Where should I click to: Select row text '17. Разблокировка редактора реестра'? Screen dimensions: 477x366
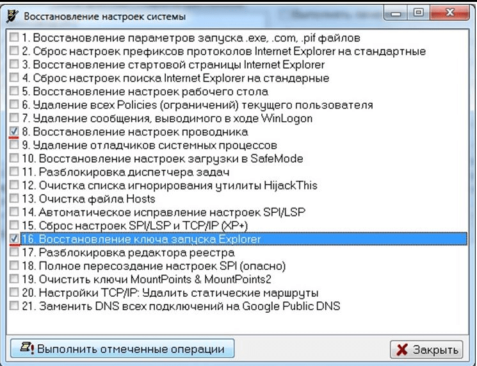[x=128, y=253]
